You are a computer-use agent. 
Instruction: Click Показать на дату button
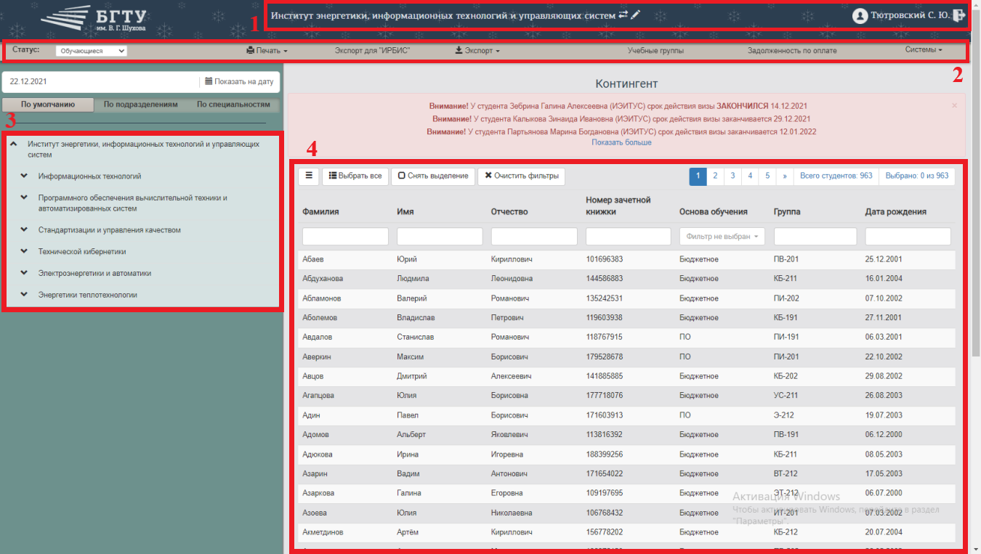point(239,82)
